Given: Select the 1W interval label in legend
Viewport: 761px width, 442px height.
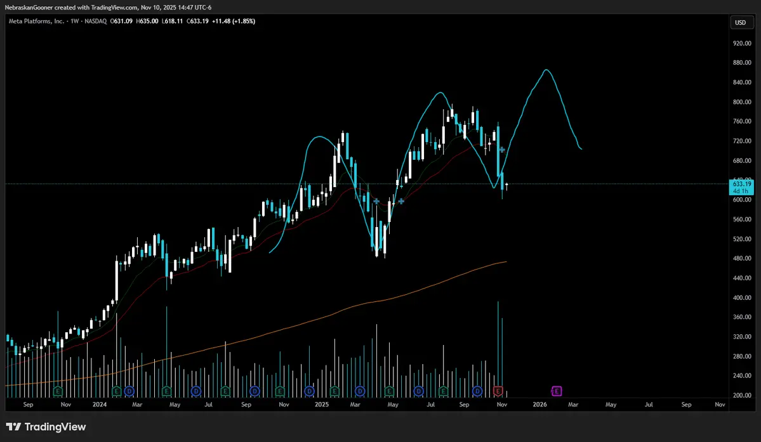Looking at the screenshot, I should point(74,22).
